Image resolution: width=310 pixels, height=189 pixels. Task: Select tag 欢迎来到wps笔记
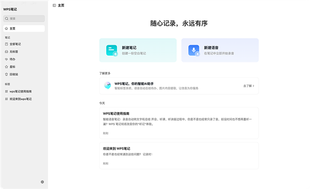click(24, 99)
